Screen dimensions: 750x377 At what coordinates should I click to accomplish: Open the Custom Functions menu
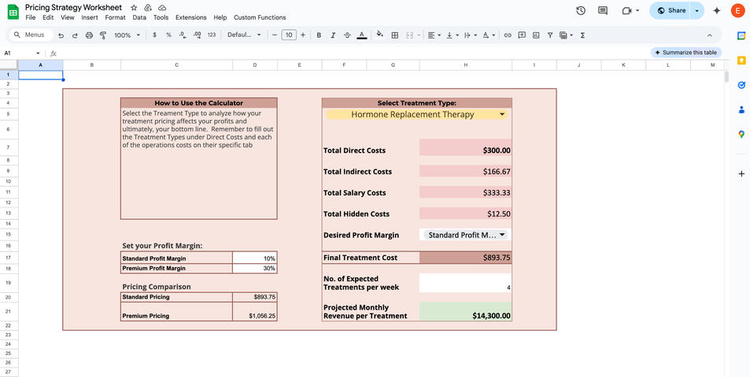[260, 17]
